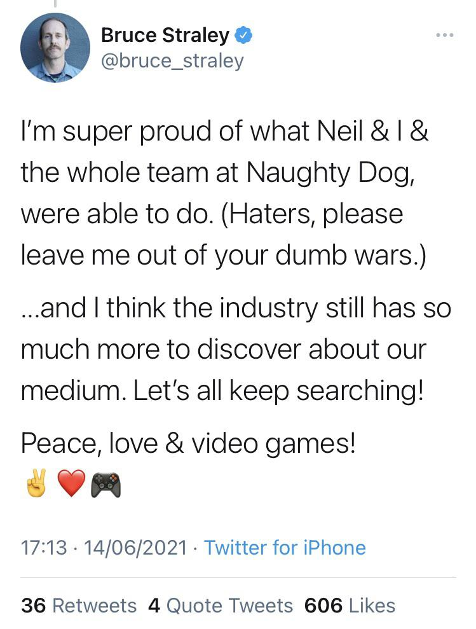
Task: Open the Twitter for iPhone source link
Action: [x=285, y=548]
